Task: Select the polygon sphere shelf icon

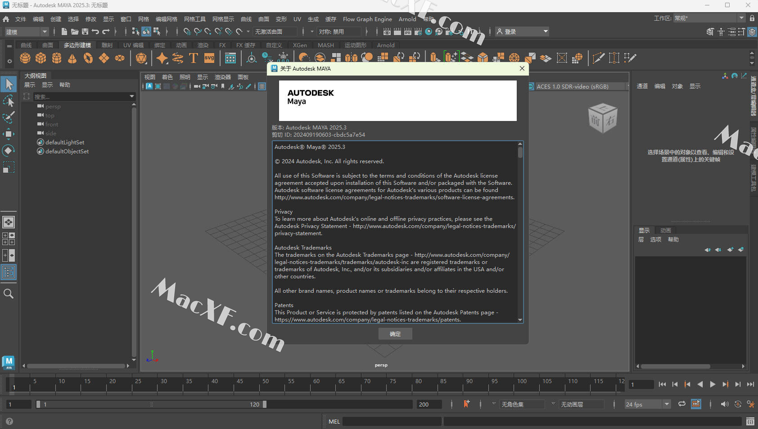Action: tap(25, 58)
